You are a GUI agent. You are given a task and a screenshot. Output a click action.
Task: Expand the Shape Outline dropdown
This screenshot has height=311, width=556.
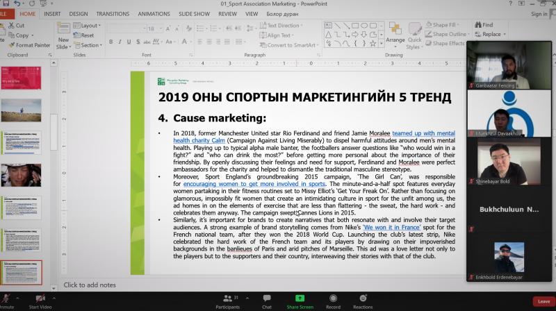pos(447,34)
